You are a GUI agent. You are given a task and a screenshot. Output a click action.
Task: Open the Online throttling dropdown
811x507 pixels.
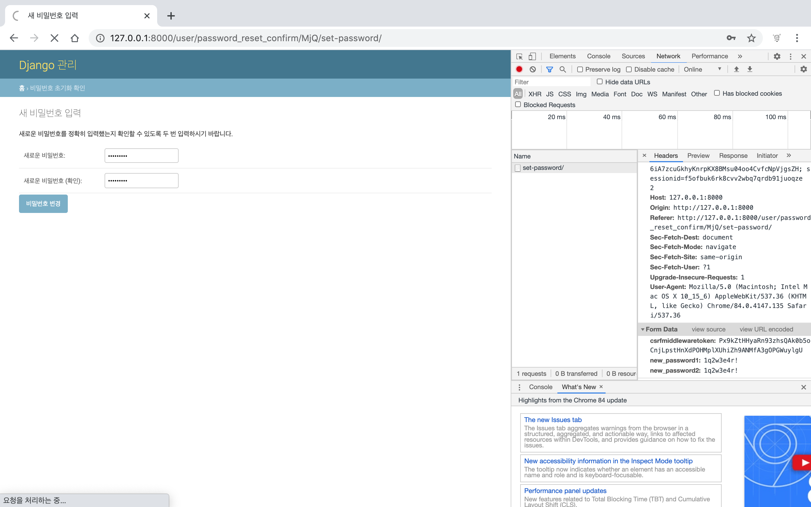point(702,69)
